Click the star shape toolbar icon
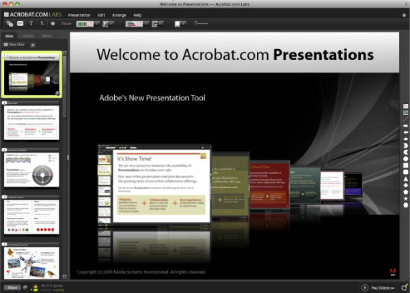Screen dimensions: 410x293 coord(53,23)
